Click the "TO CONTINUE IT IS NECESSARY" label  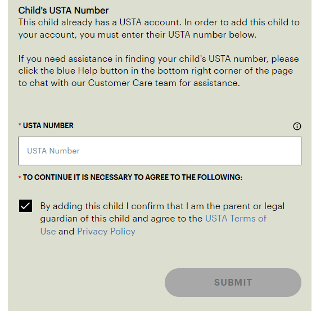tap(132, 177)
